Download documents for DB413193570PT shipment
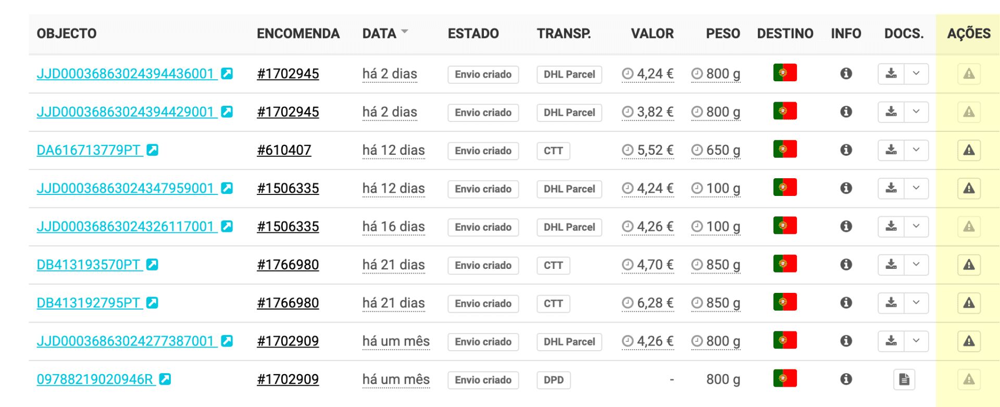The height and width of the screenshot is (407, 1000). coord(891,265)
